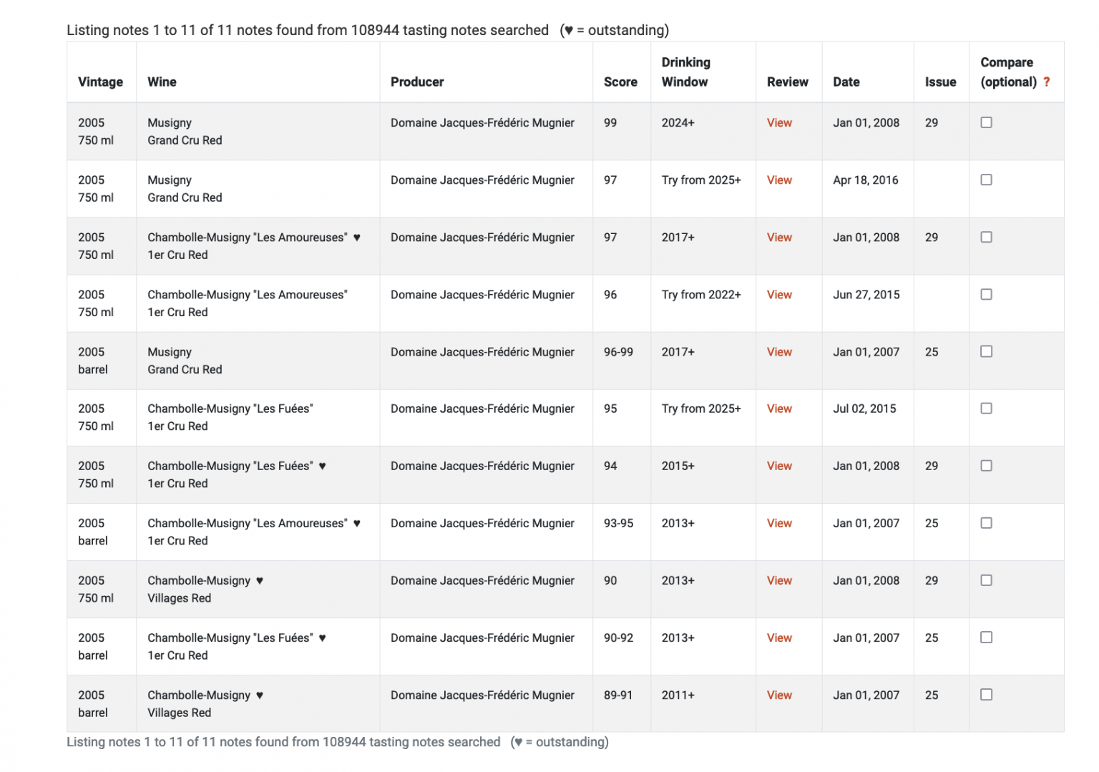Screen dimensions: 1099x772
Task: Open View review dated Jun 27, 2015
Action: tap(779, 295)
